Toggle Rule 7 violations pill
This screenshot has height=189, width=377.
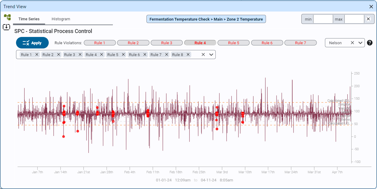point(300,43)
